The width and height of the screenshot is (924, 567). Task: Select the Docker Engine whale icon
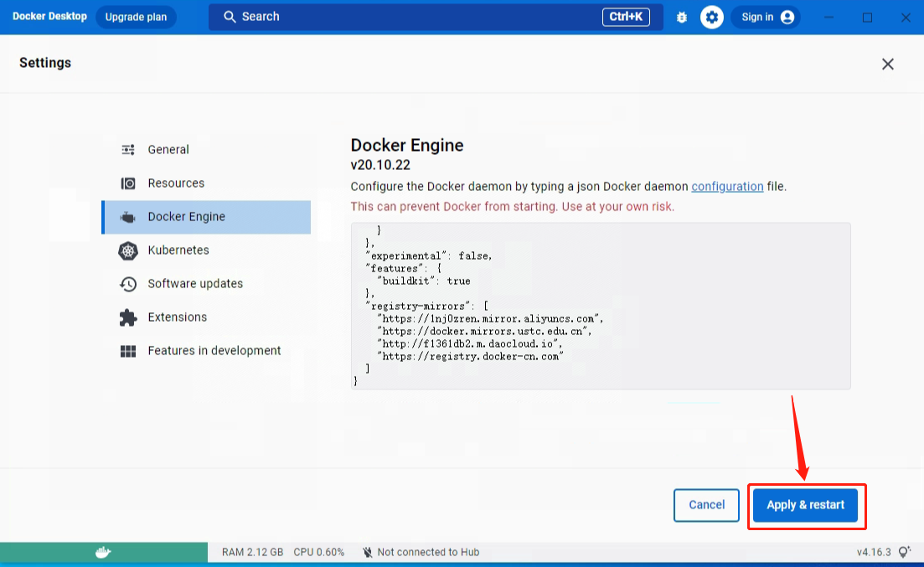click(128, 217)
